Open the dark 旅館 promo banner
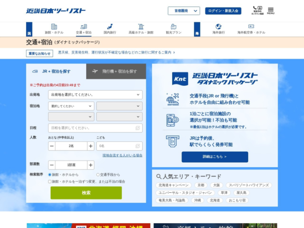This screenshot has width=304, height=228. click(x=216, y=226)
